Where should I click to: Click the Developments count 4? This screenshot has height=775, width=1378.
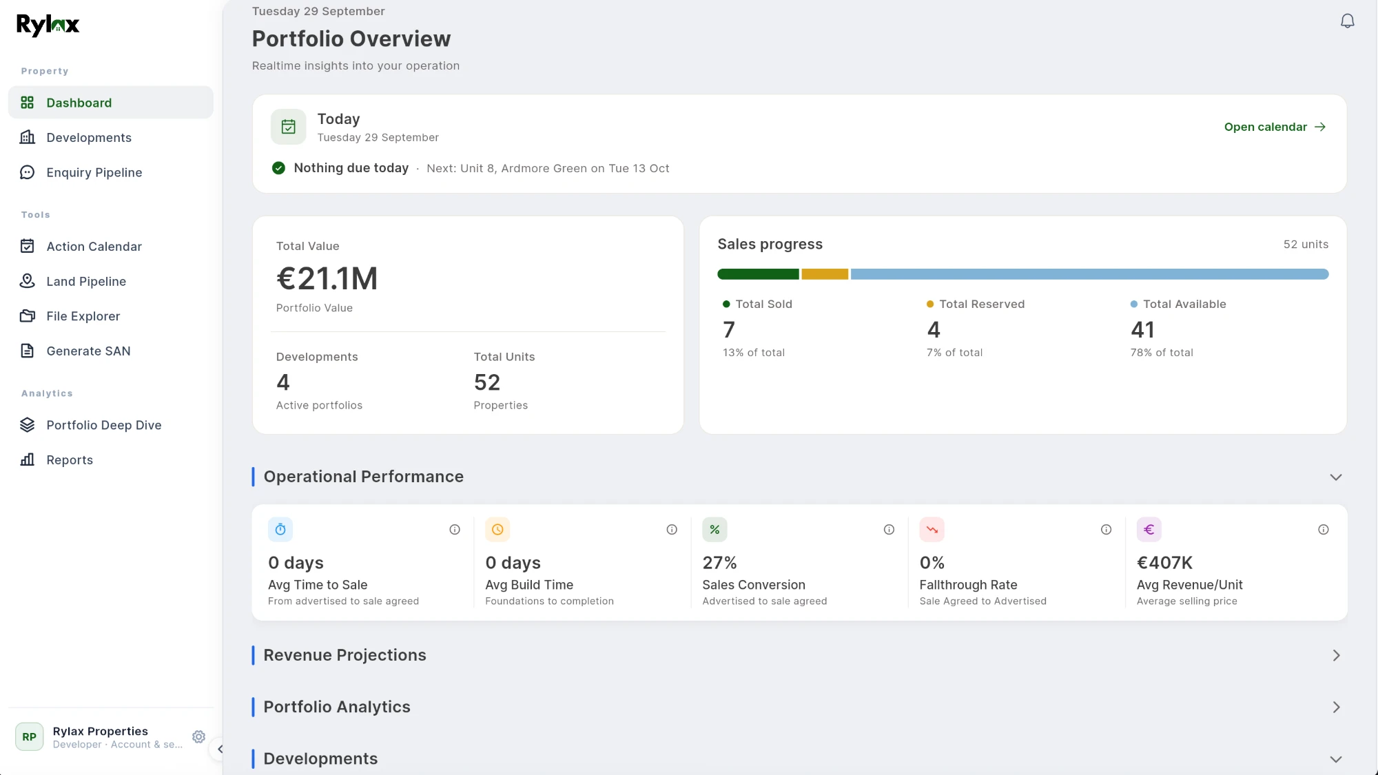(x=283, y=382)
